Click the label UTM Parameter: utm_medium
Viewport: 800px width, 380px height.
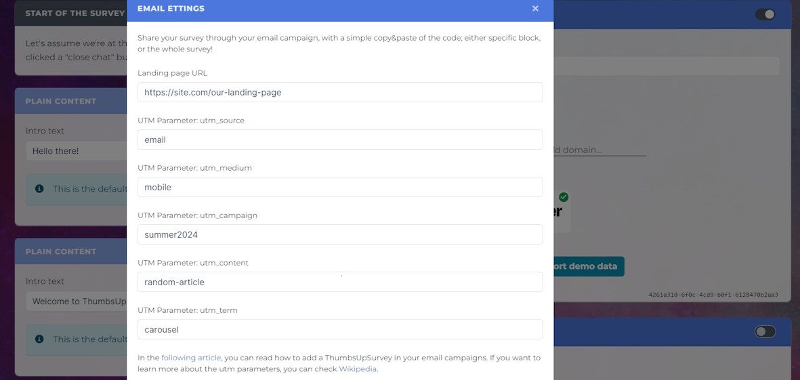tap(194, 168)
